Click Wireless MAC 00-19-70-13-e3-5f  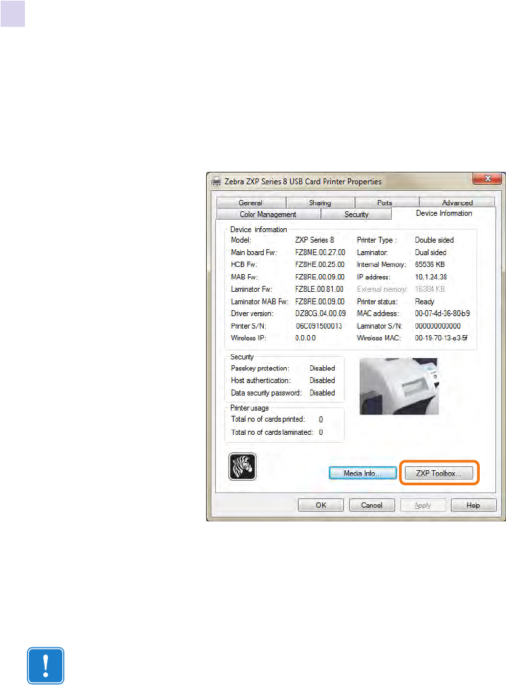(441, 338)
